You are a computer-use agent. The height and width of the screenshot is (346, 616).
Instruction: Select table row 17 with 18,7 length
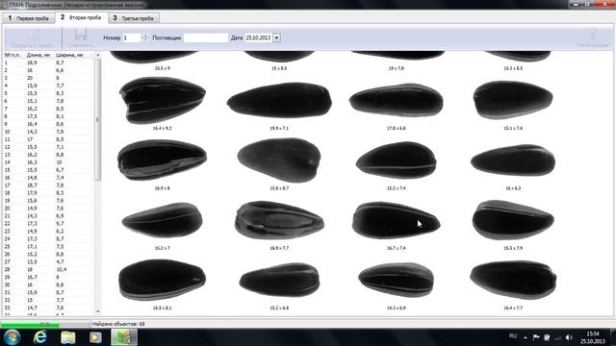click(48, 185)
